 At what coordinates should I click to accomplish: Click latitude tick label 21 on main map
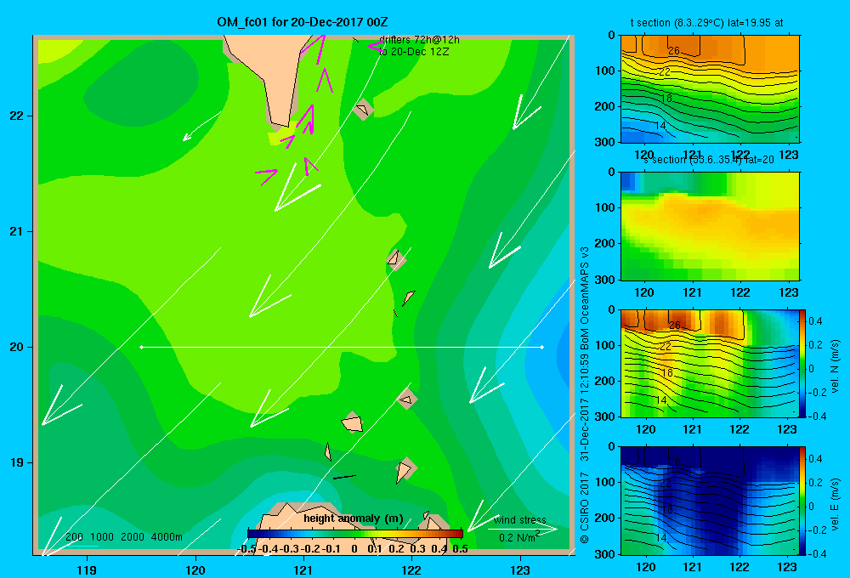click(x=17, y=231)
